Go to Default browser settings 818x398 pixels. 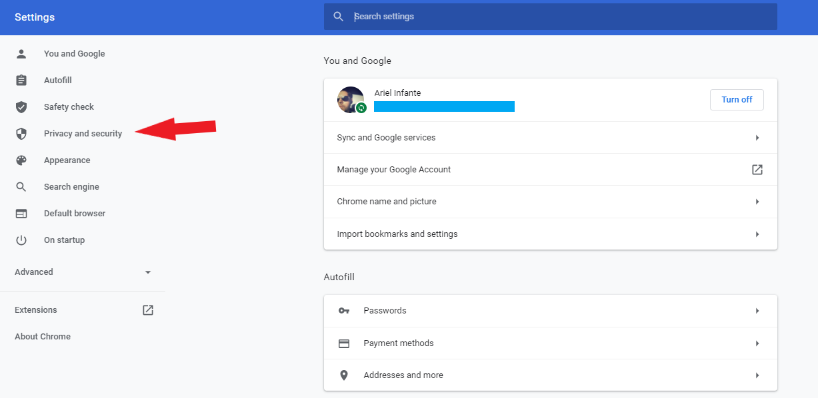pos(75,214)
